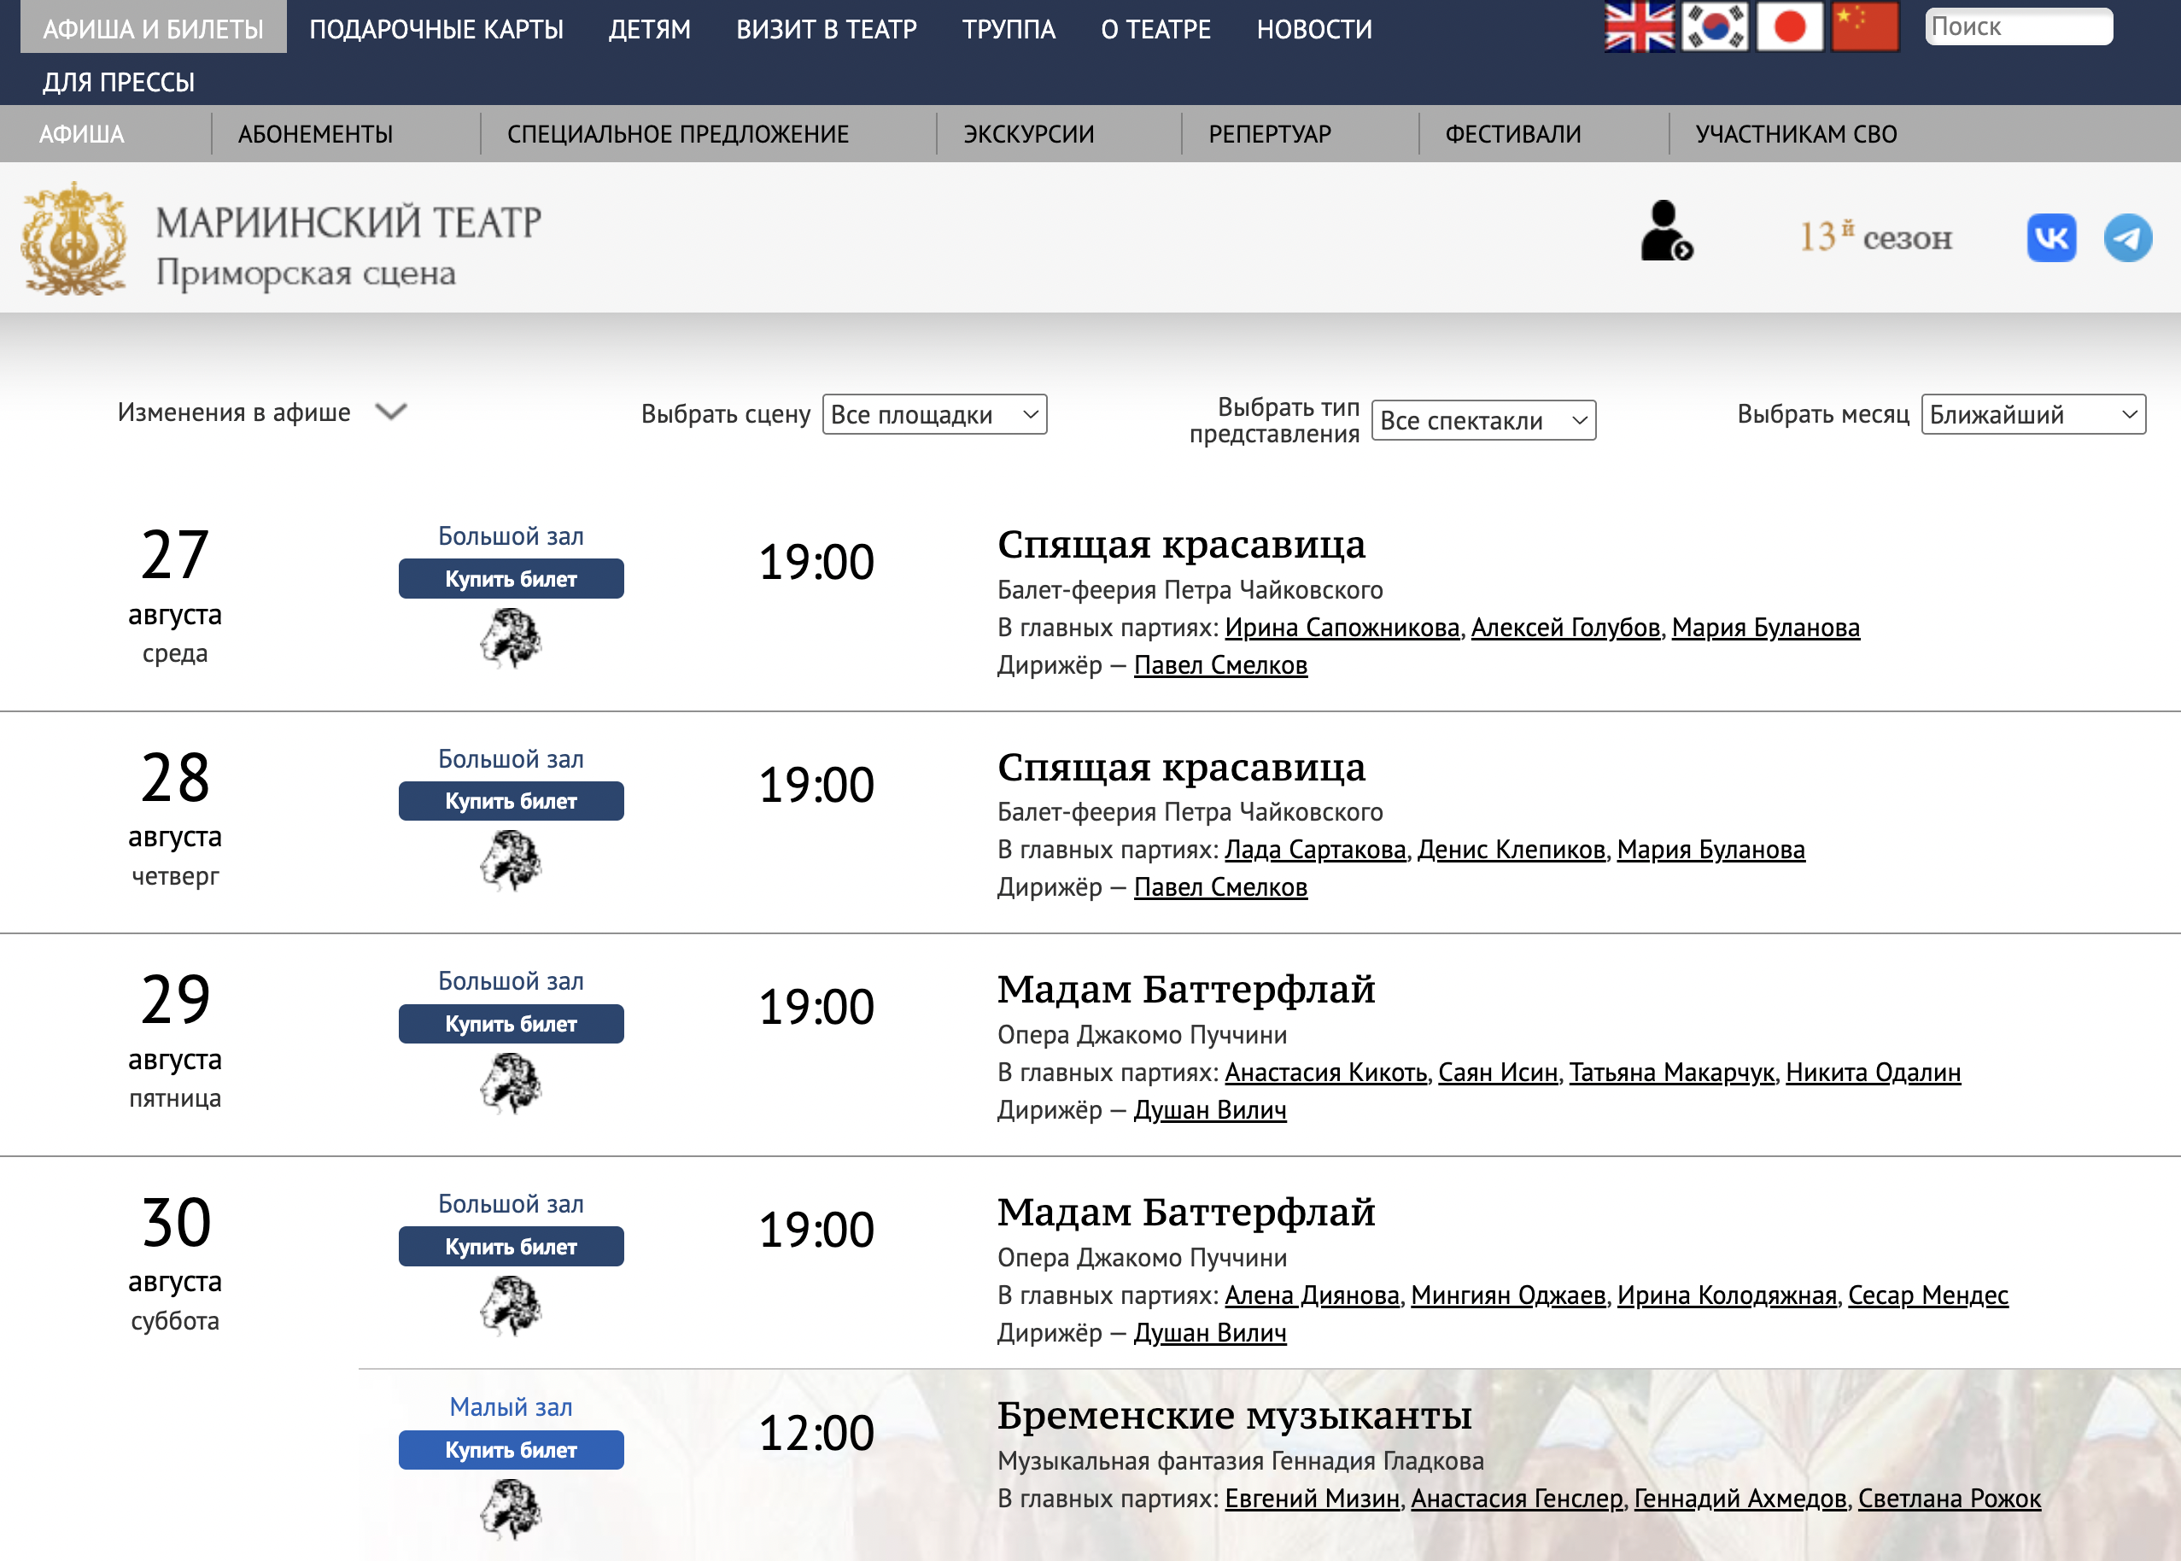Open the Chinese flag language version

[x=1865, y=27]
